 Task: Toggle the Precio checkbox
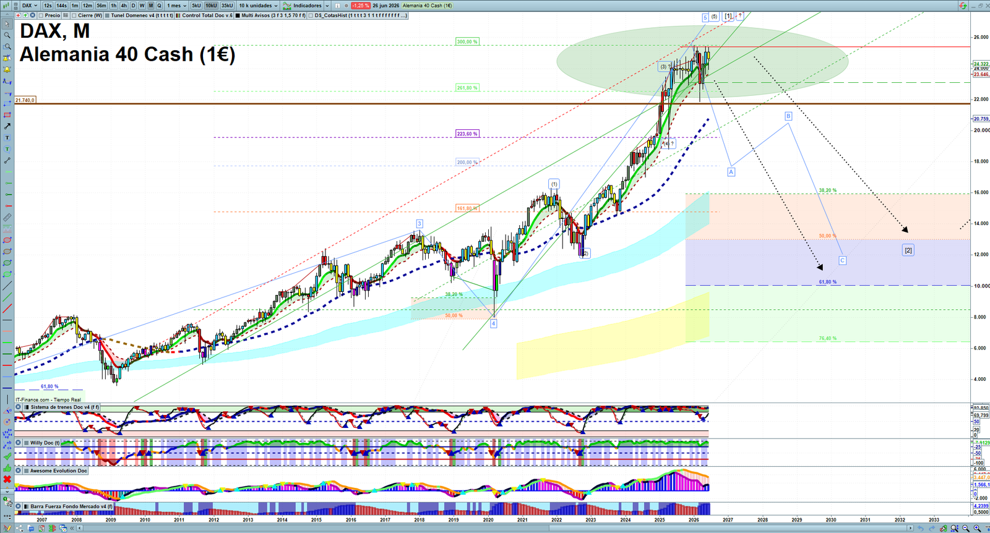pos(41,15)
